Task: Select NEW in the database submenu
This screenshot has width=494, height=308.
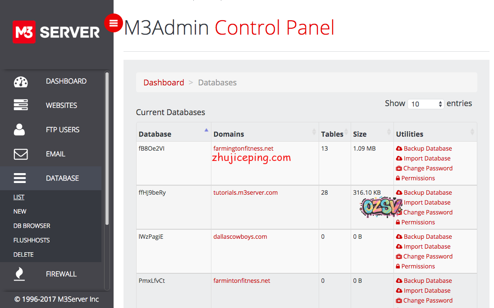Action: (x=20, y=211)
